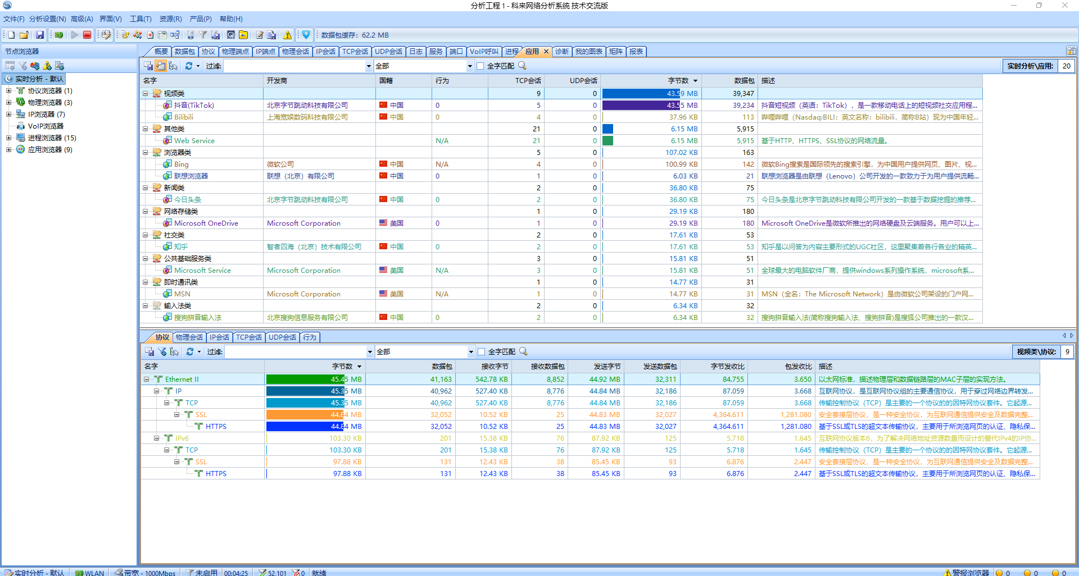
Task: Click the add-alarm triangle icon in the node browser
Action: click(47, 66)
